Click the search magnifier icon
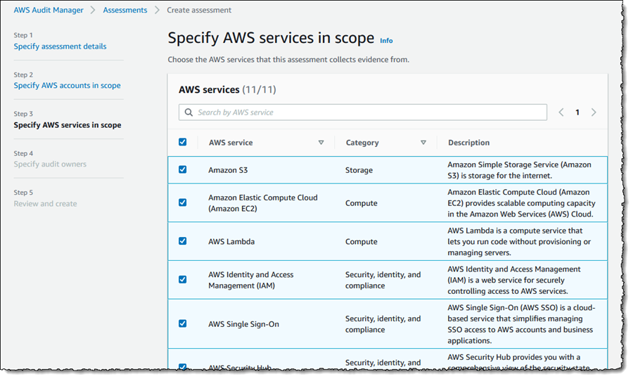This screenshot has height=379, width=633. [188, 113]
